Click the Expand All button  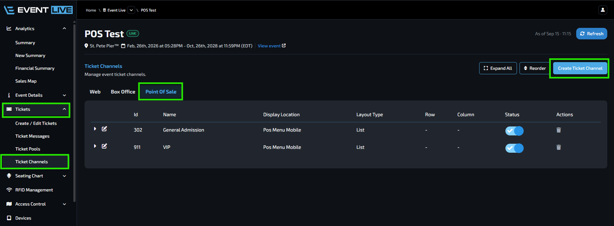[498, 68]
